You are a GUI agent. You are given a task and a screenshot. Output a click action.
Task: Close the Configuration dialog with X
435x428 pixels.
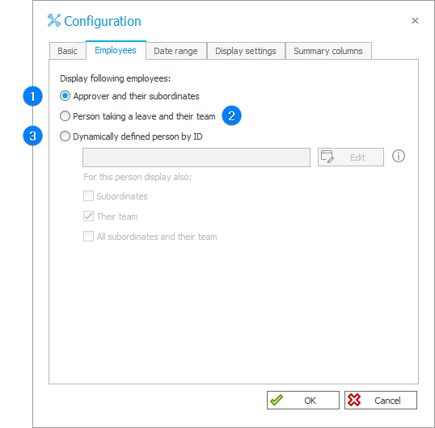point(415,20)
